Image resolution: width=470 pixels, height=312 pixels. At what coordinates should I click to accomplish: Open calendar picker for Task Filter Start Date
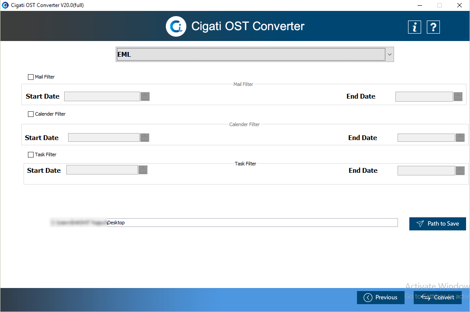click(143, 170)
